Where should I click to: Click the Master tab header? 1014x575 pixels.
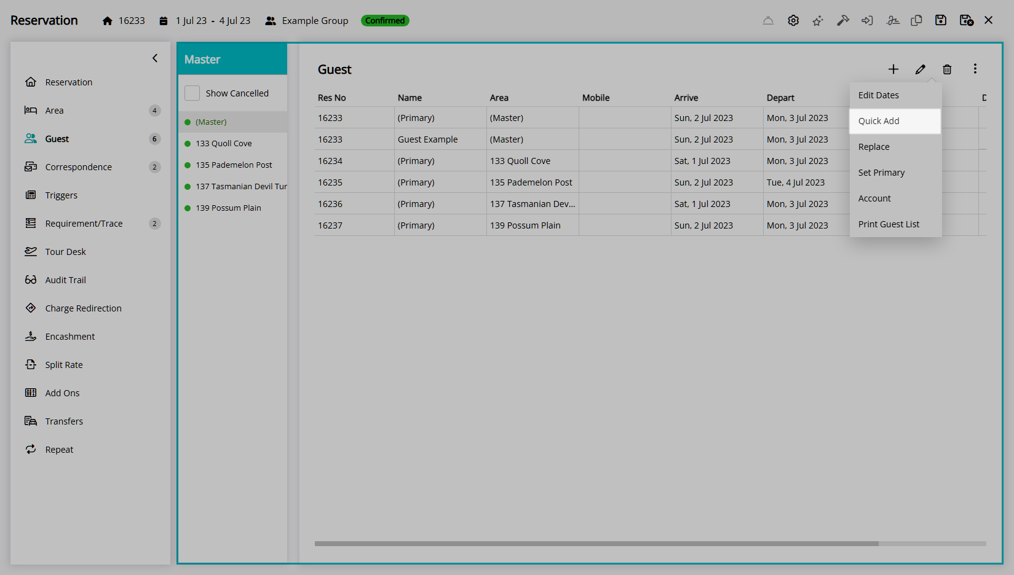(232, 60)
